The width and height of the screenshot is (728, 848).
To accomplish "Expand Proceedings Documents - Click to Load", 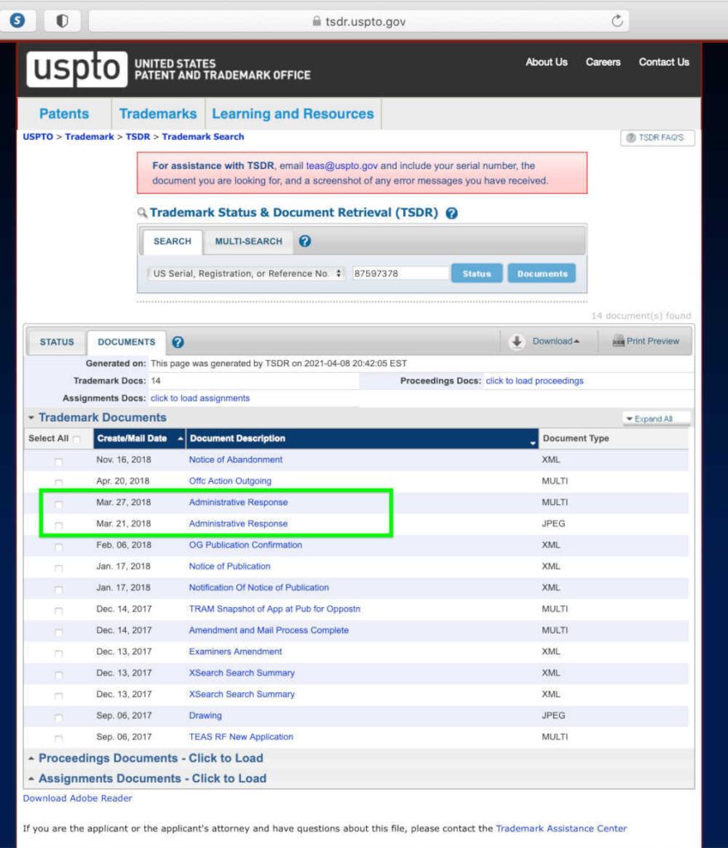I will pos(151,759).
